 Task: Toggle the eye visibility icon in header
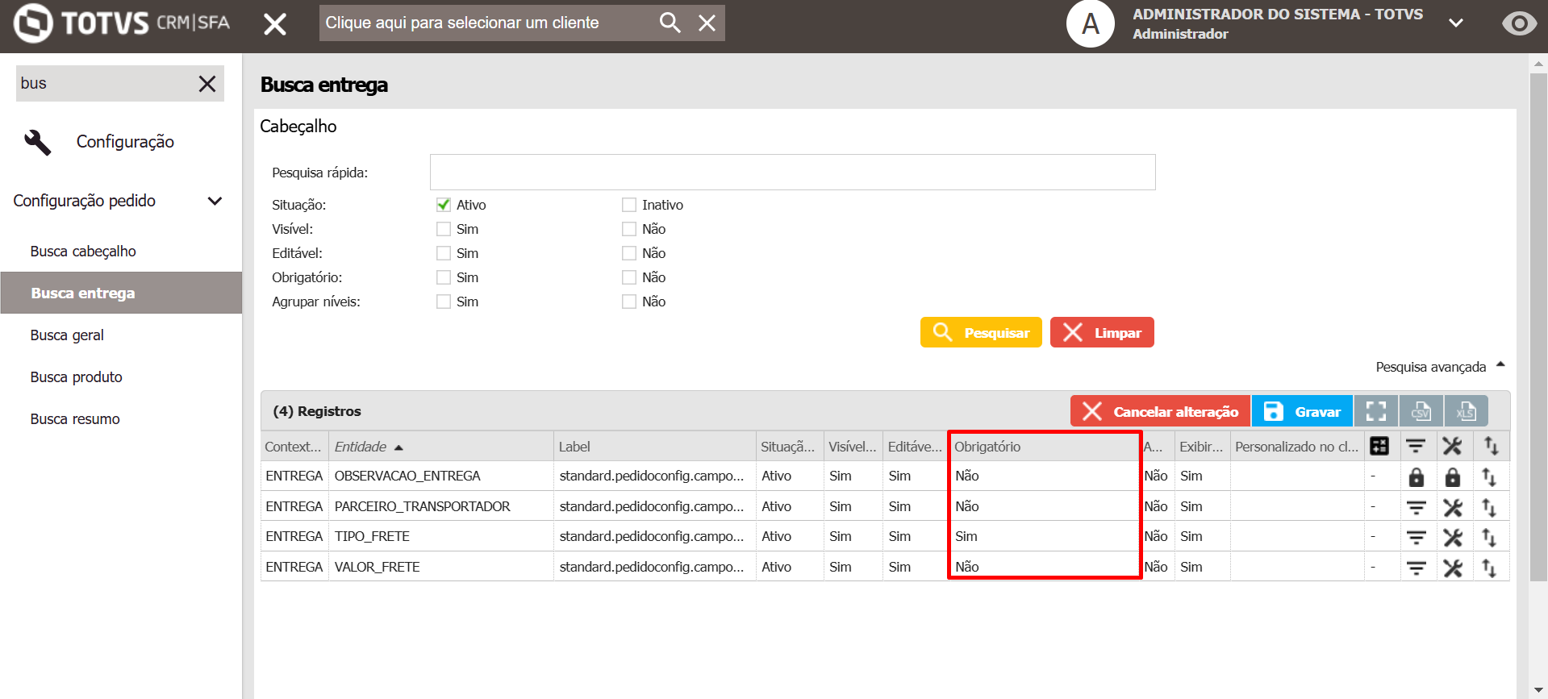[1519, 23]
